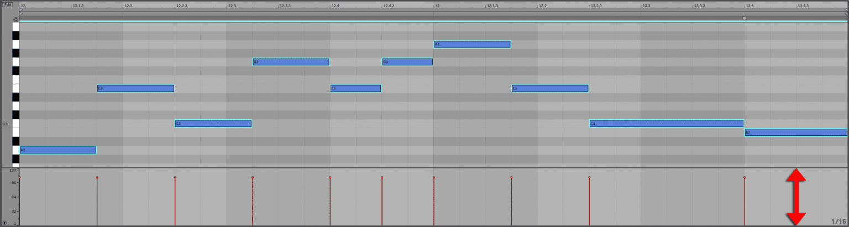Screen dimensions: 849x227
Task: Click ruler position 12.4
Action: 335,6
